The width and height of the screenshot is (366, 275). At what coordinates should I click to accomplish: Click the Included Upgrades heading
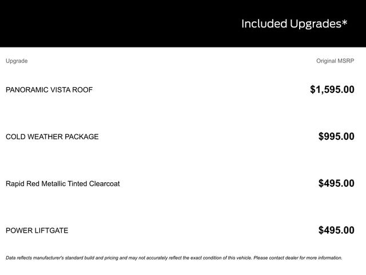pyautogui.click(x=294, y=23)
